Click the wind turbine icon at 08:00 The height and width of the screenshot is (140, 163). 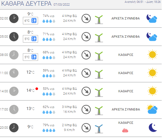pyautogui.click(x=99, y=56)
